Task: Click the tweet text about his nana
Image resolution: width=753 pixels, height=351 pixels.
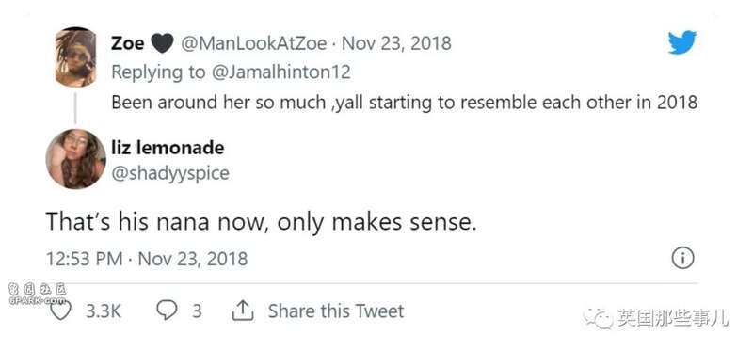Action: [262, 222]
